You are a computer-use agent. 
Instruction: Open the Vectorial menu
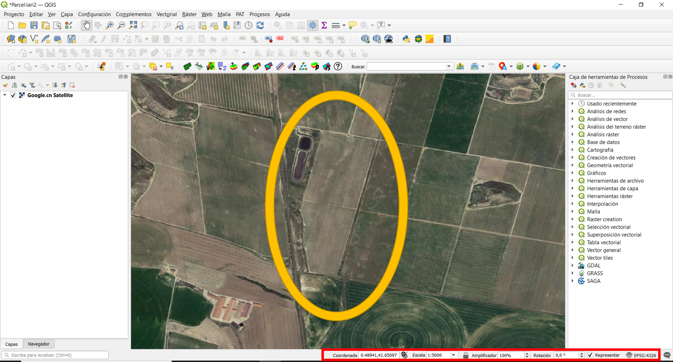166,14
